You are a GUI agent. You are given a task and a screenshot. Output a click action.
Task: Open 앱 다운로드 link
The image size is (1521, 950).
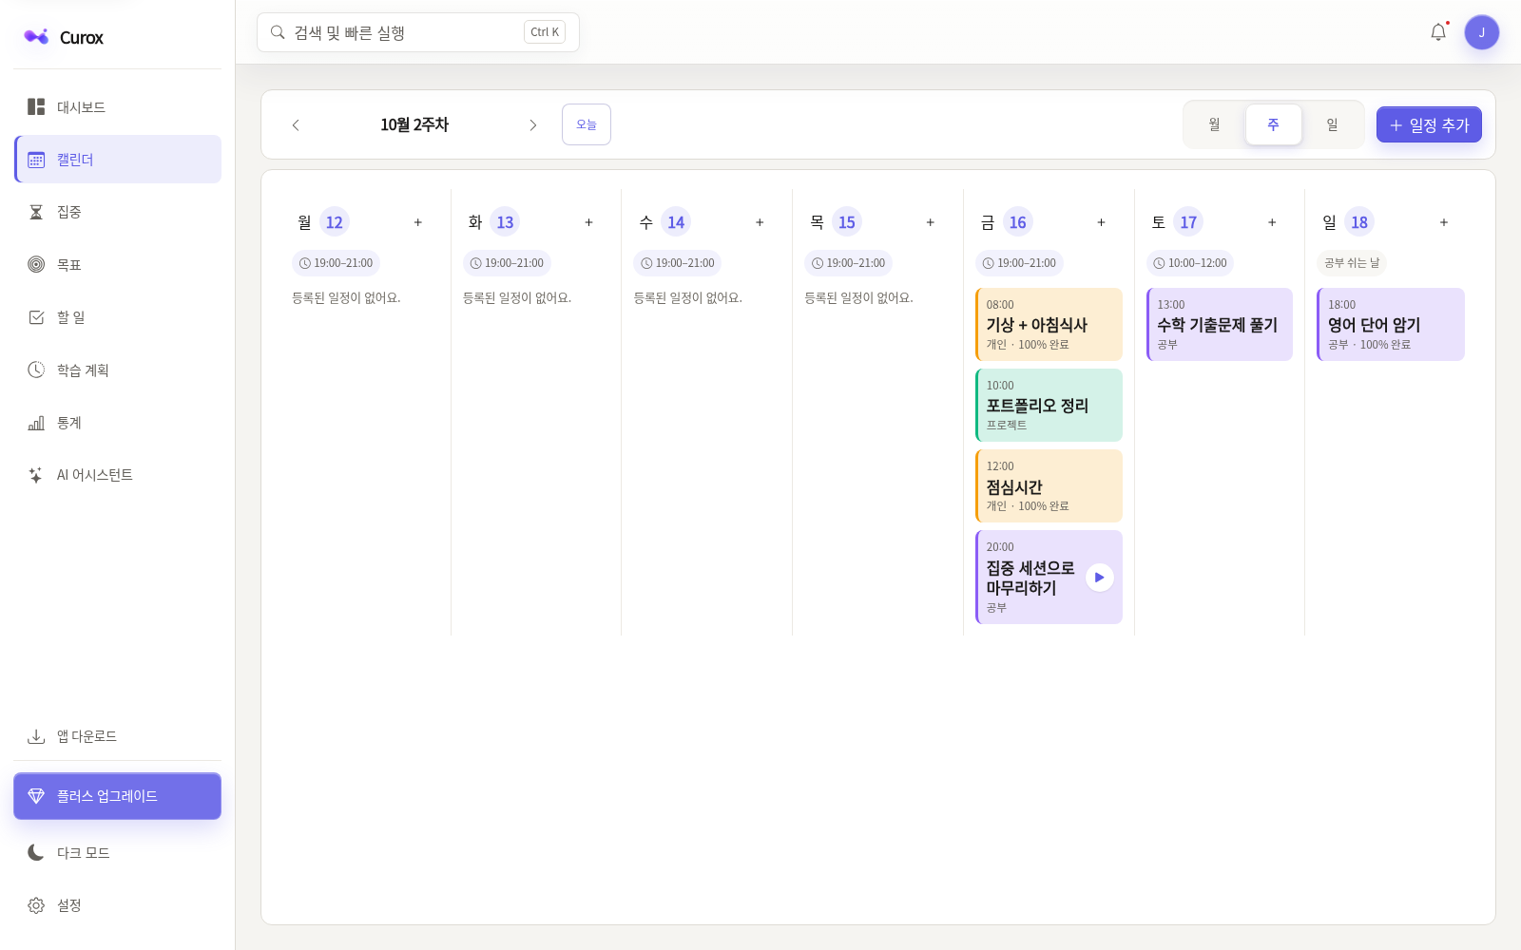[118, 736]
